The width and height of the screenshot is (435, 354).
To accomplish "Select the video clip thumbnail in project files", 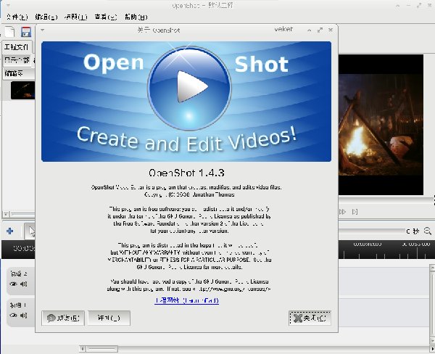I will [22, 90].
